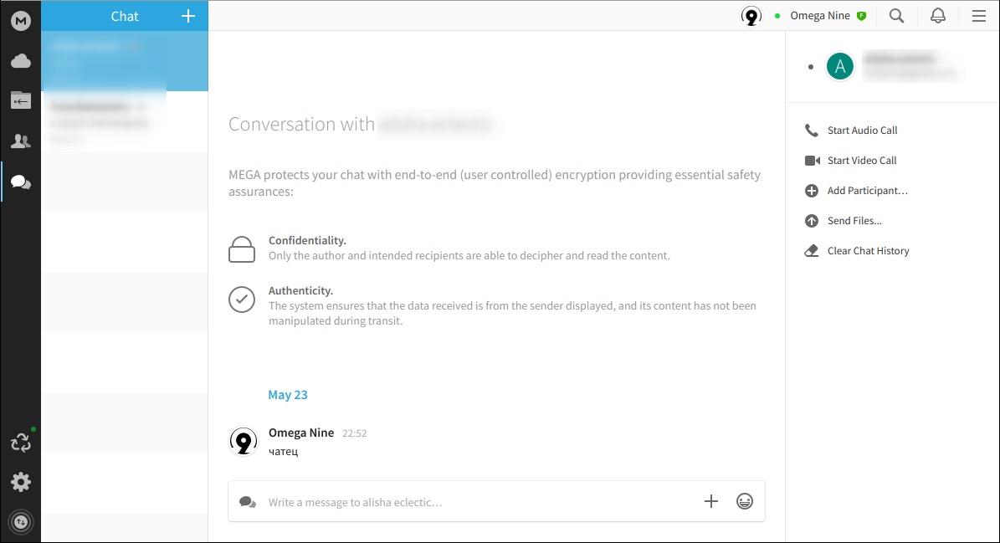Open the Cloud Drive icon in sidebar

(x=21, y=61)
